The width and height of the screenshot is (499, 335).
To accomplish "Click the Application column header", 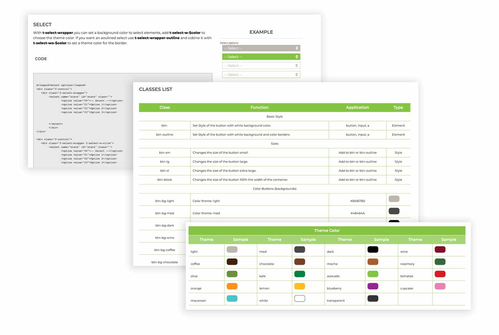I will tap(357, 107).
